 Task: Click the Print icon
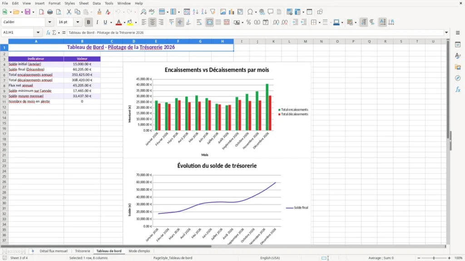50,12
